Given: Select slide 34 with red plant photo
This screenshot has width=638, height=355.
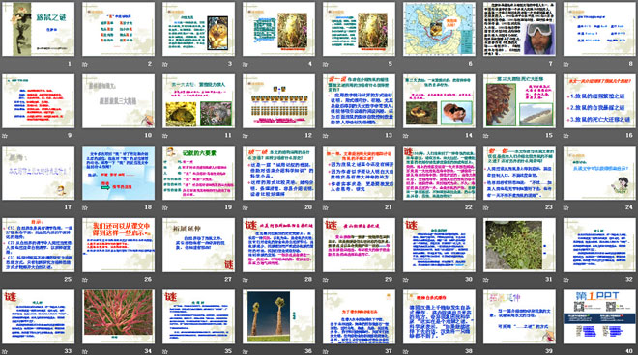Looking at the screenshot, I should pyautogui.click(x=118, y=316).
